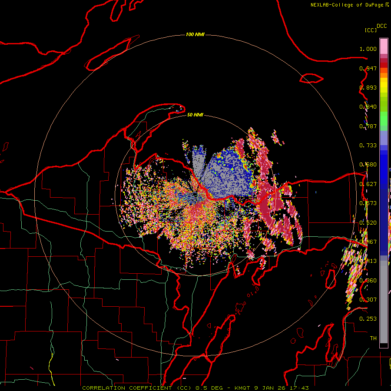Pick the light pink swatch at scale top
The image size is (391, 391).
384,46
